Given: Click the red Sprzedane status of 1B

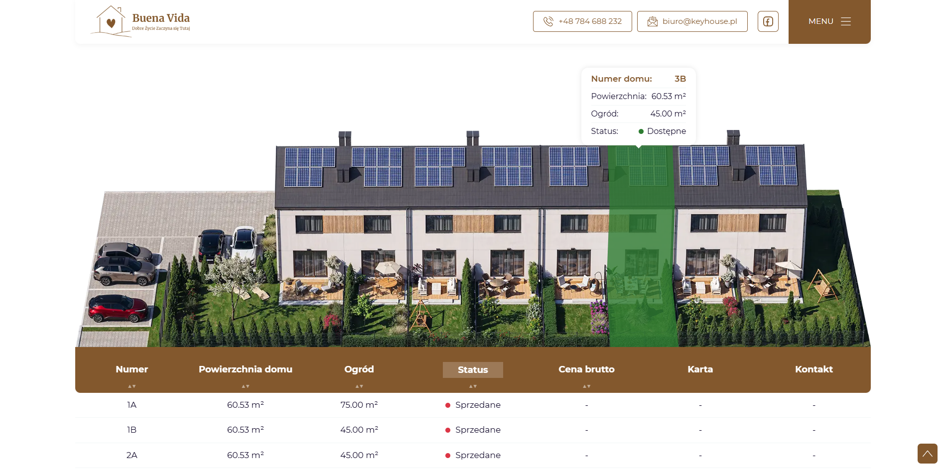Looking at the screenshot, I should pos(473,430).
